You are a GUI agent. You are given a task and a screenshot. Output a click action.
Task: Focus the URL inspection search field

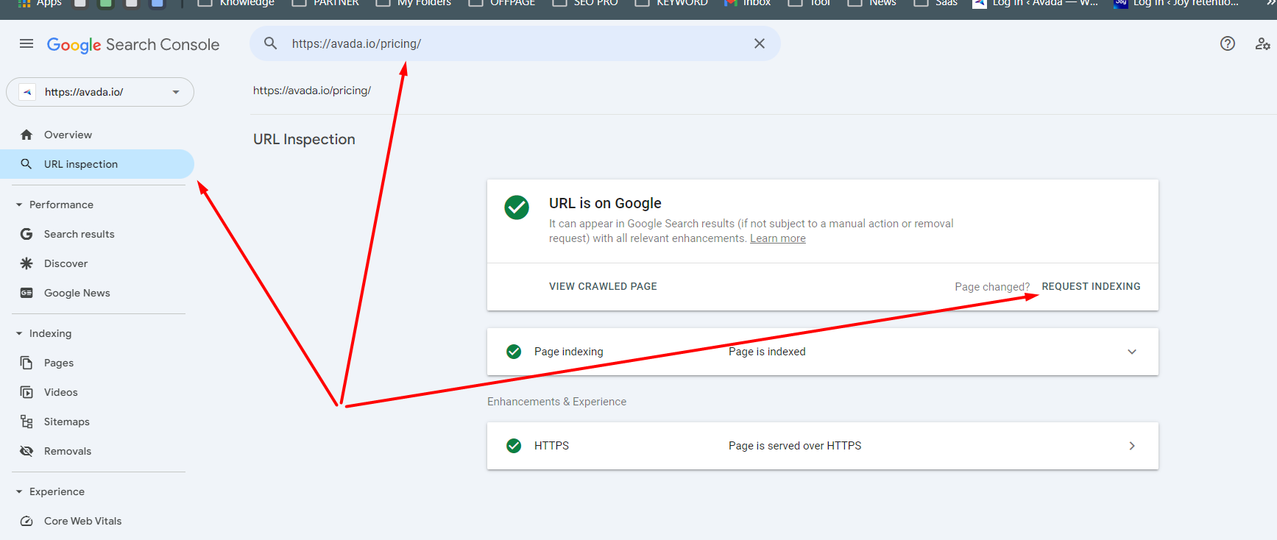click(515, 43)
